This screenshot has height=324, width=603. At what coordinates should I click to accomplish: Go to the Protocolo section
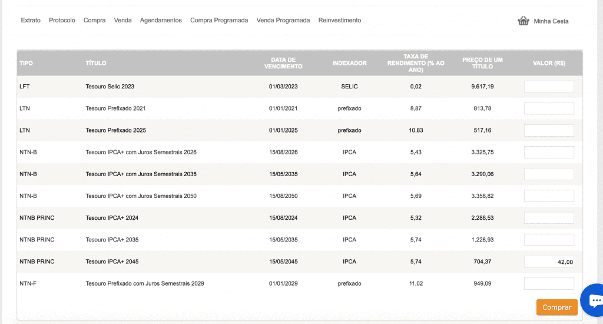pos(62,21)
